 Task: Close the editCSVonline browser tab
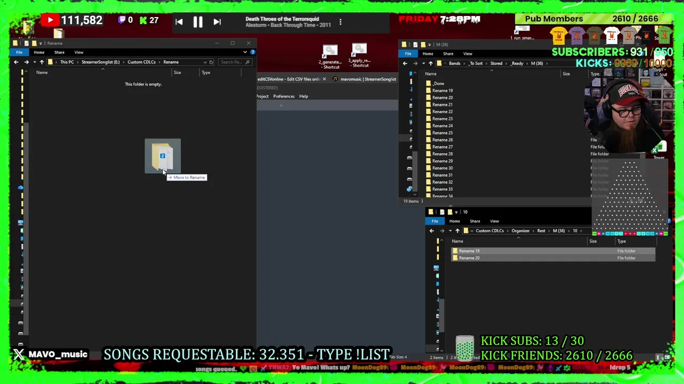click(x=324, y=79)
